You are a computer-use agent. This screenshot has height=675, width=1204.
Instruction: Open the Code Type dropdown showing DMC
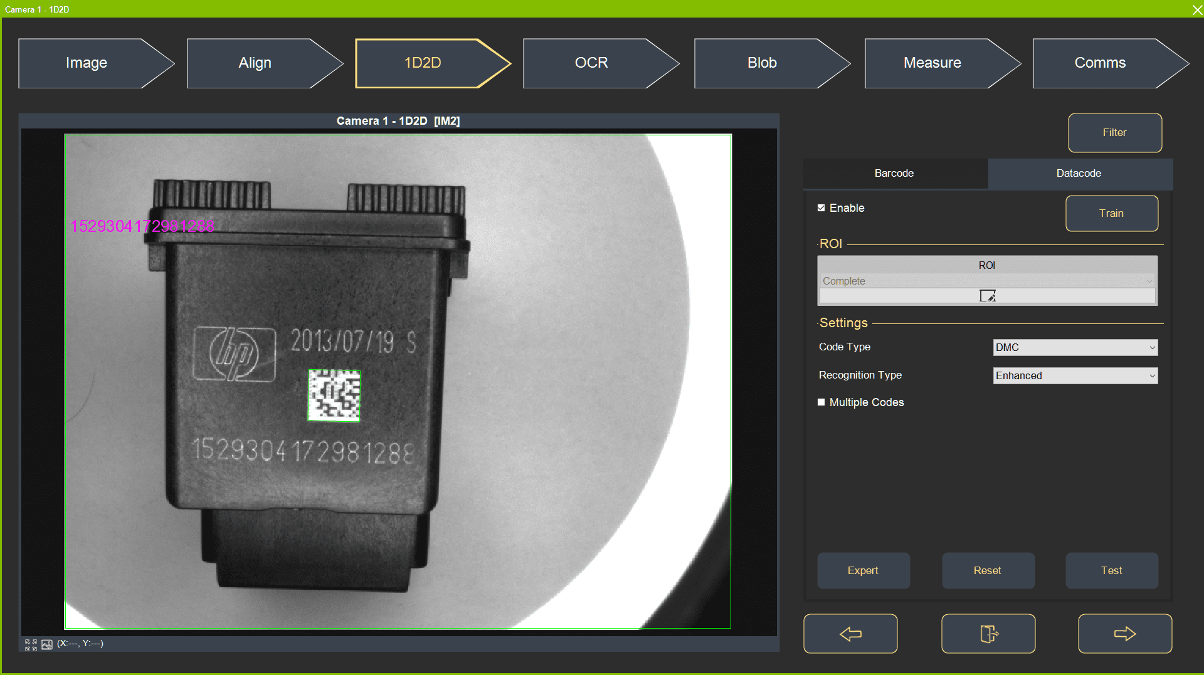pos(1075,347)
